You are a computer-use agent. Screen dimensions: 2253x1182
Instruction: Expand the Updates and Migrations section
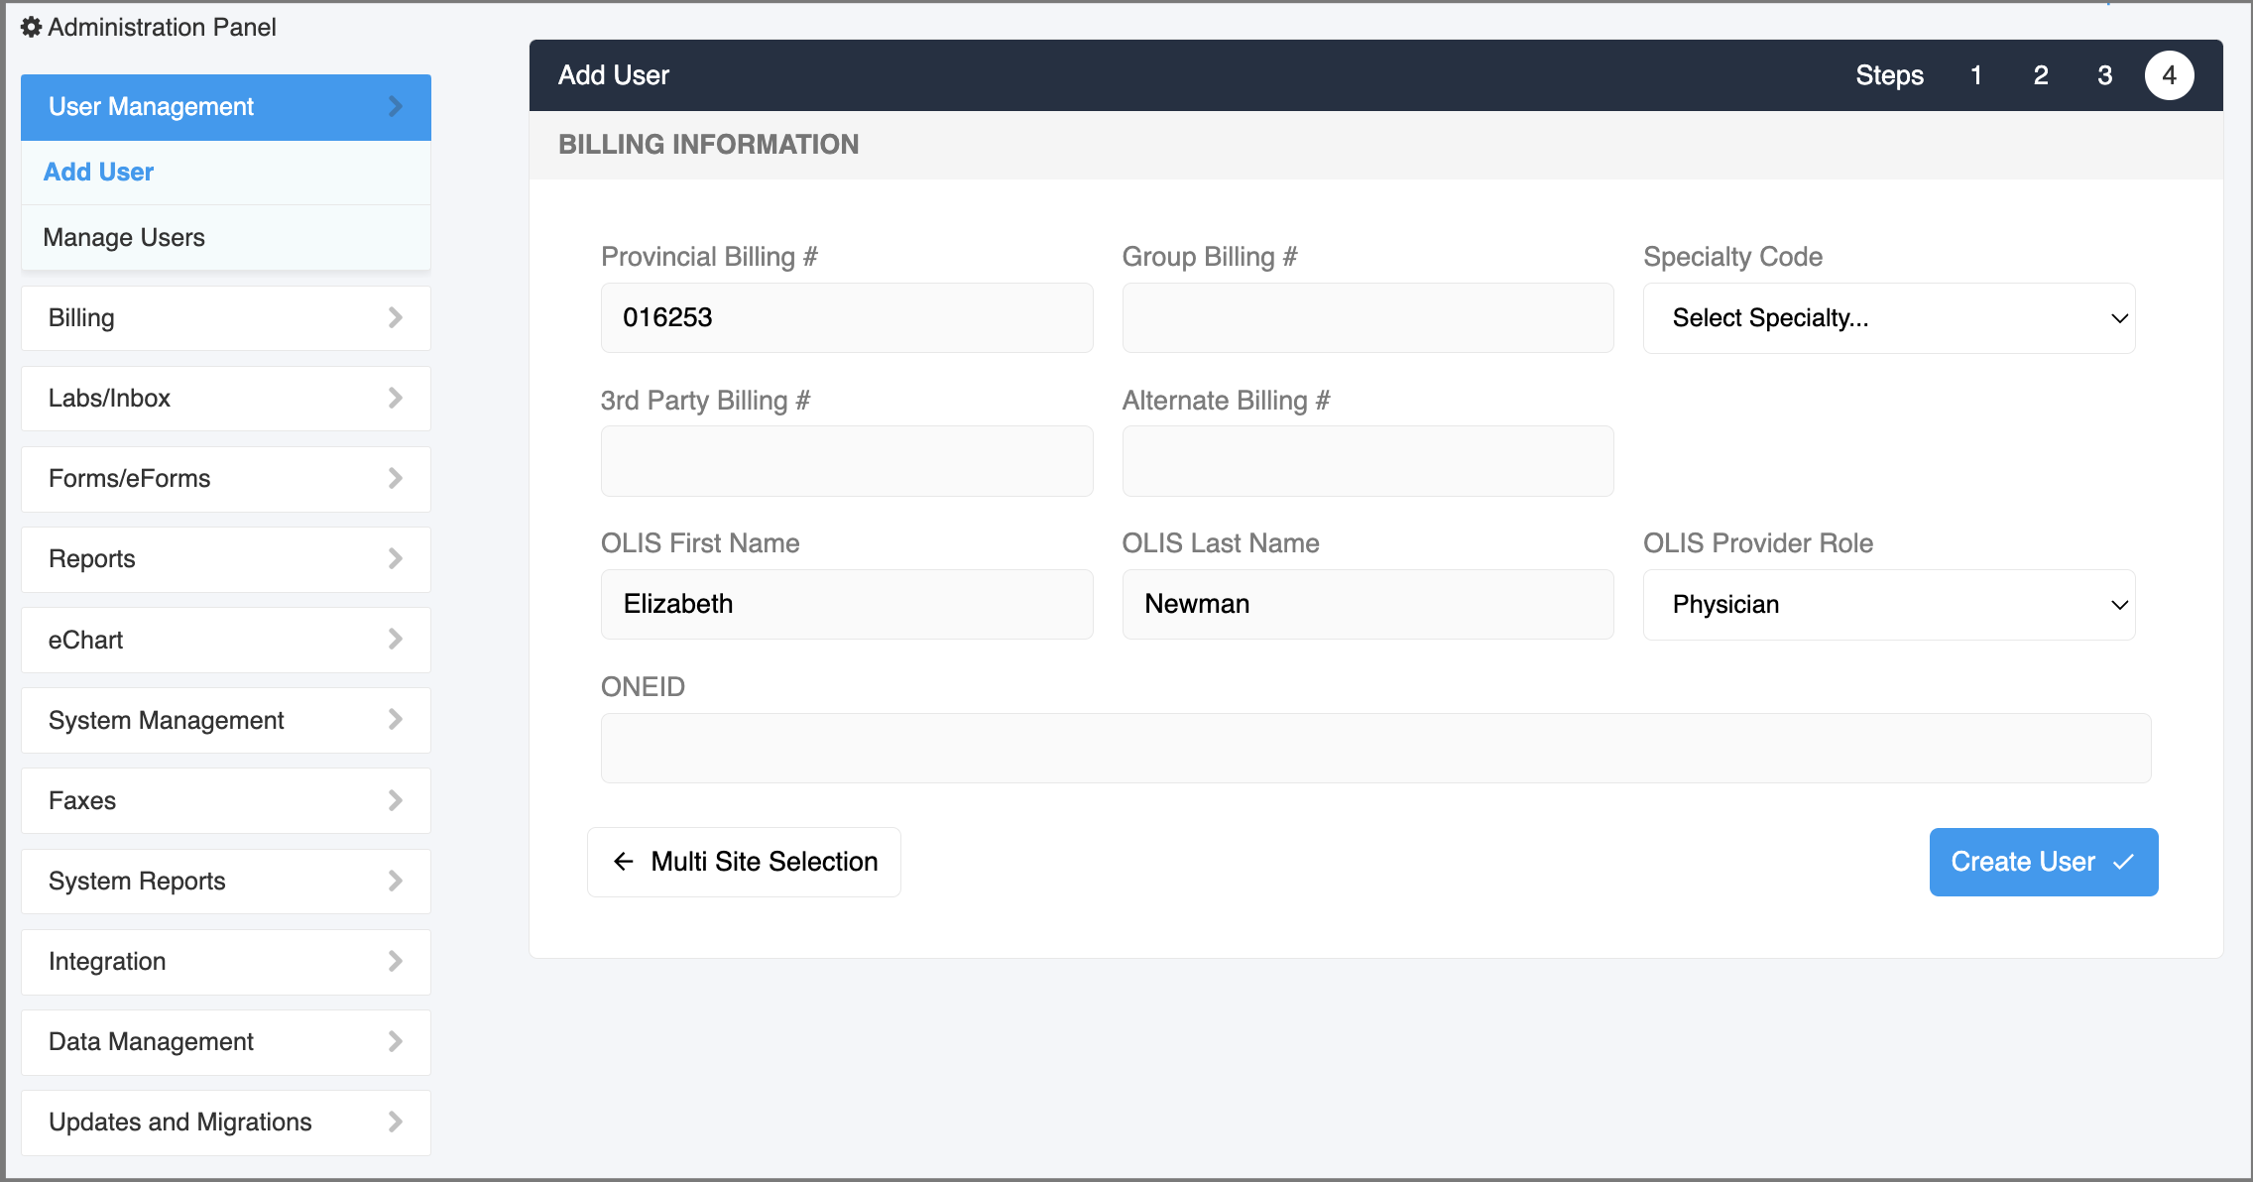226,1122
